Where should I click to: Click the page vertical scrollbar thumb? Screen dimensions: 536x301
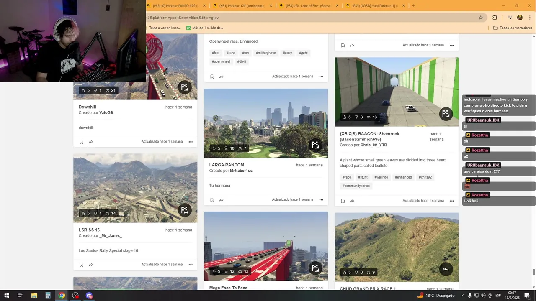coord(533,272)
